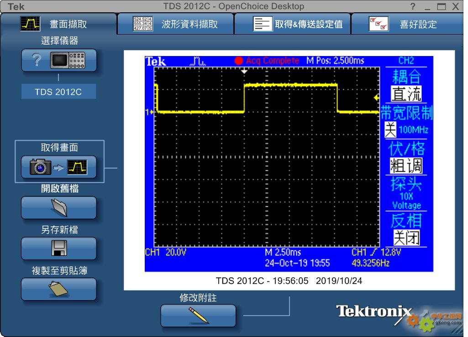Click the data table icon on 波形資料擷取 tab
This screenshot has width=468, height=337.
tap(142, 24)
